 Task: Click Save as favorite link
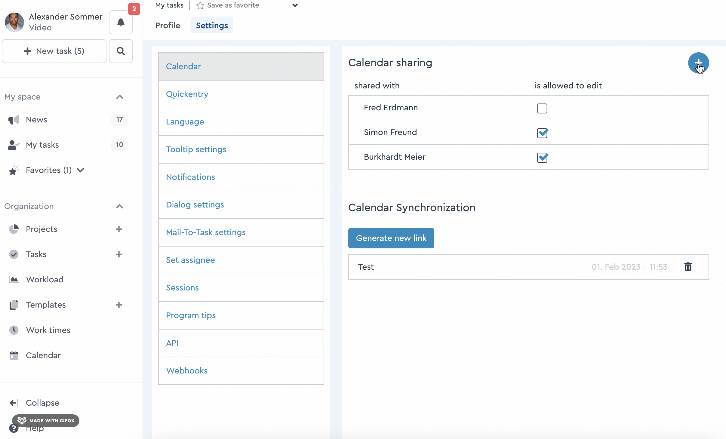coord(233,5)
